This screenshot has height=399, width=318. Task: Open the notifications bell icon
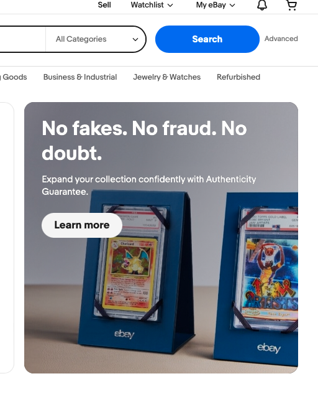262,5
